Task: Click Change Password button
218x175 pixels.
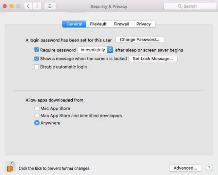Action: tap(140, 39)
